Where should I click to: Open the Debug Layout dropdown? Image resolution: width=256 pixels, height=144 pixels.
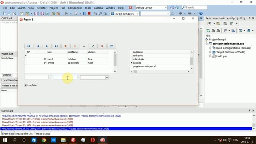coord(165,8)
